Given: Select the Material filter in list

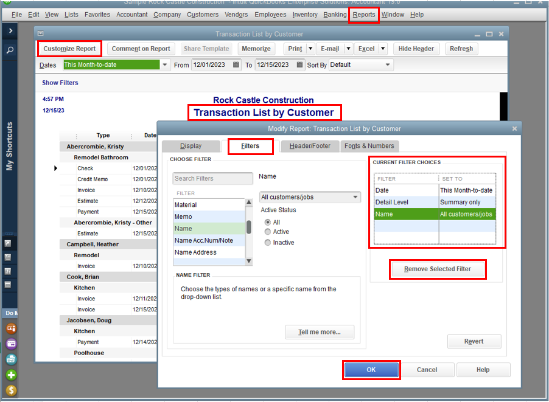Looking at the screenshot, I should tap(209, 205).
